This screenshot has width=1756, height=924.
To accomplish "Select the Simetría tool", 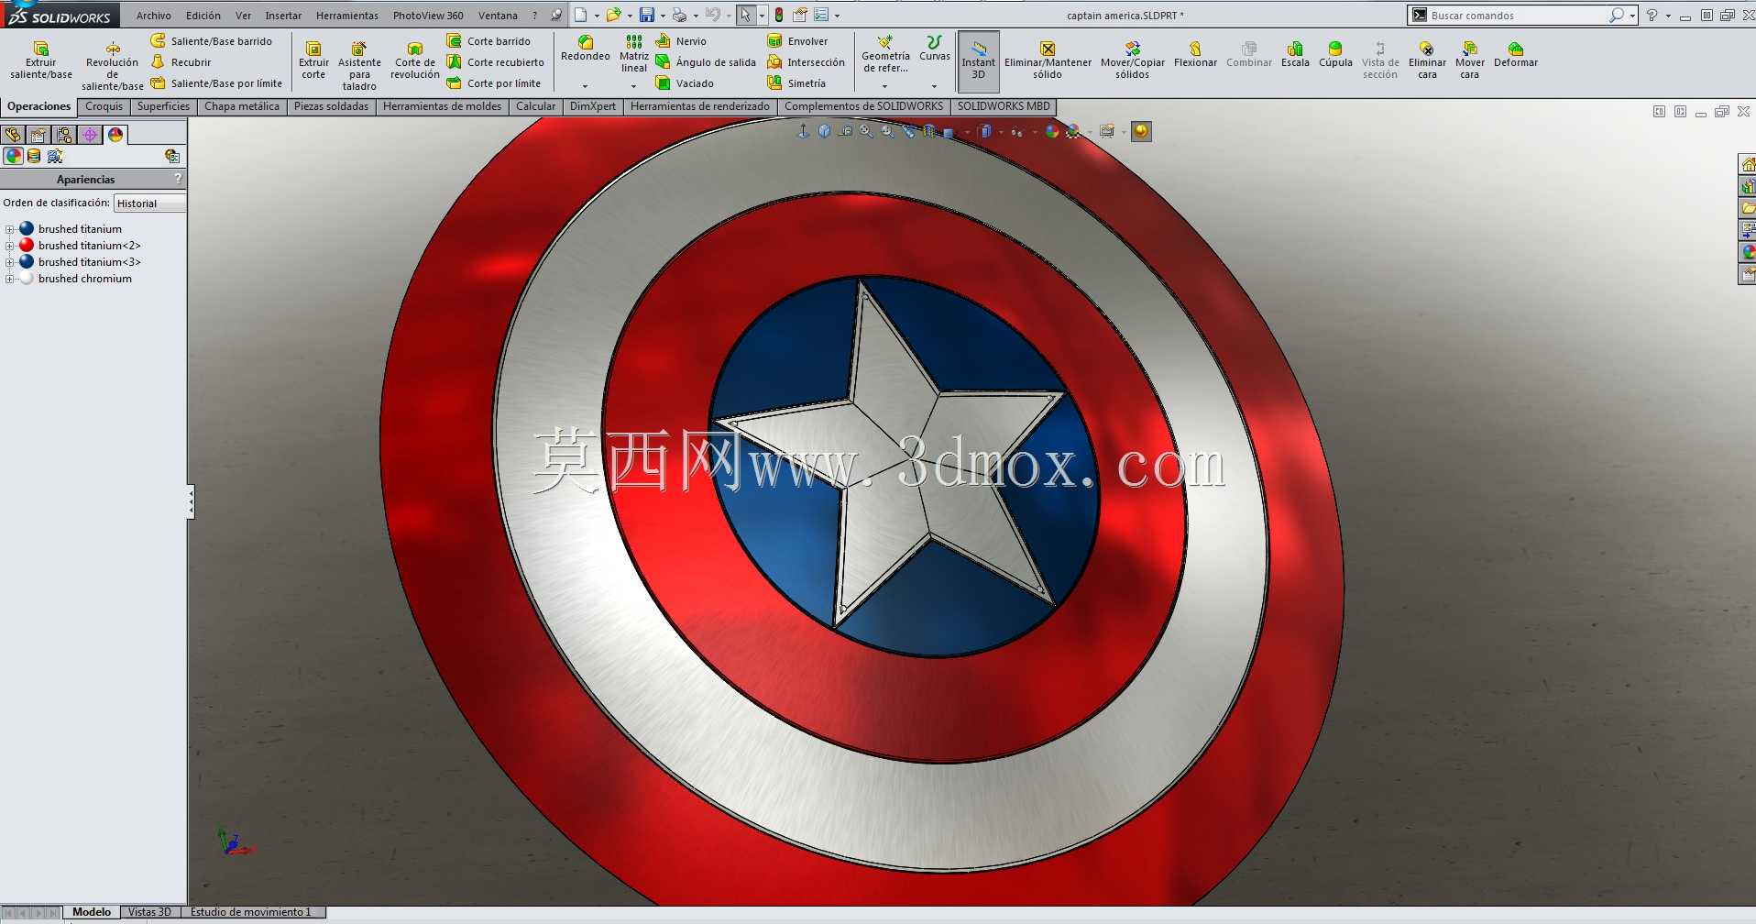I will [796, 83].
